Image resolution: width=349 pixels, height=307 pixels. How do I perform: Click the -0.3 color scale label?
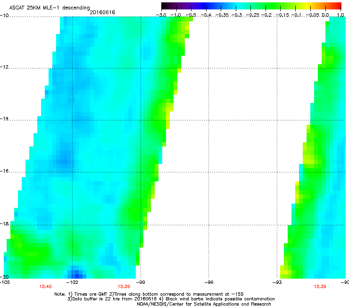(x=237, y=15)
